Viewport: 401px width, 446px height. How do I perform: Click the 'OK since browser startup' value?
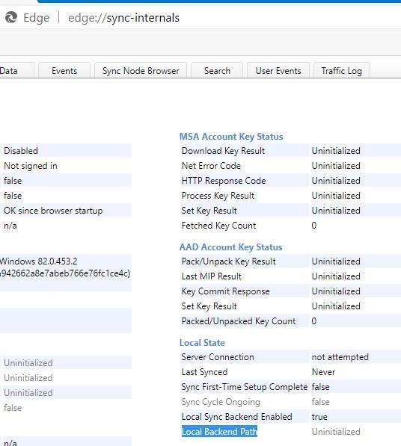coord(53,211)
